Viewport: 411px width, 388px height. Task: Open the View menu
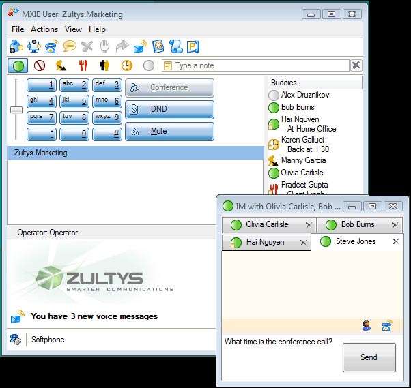click(x=74, y=29)
